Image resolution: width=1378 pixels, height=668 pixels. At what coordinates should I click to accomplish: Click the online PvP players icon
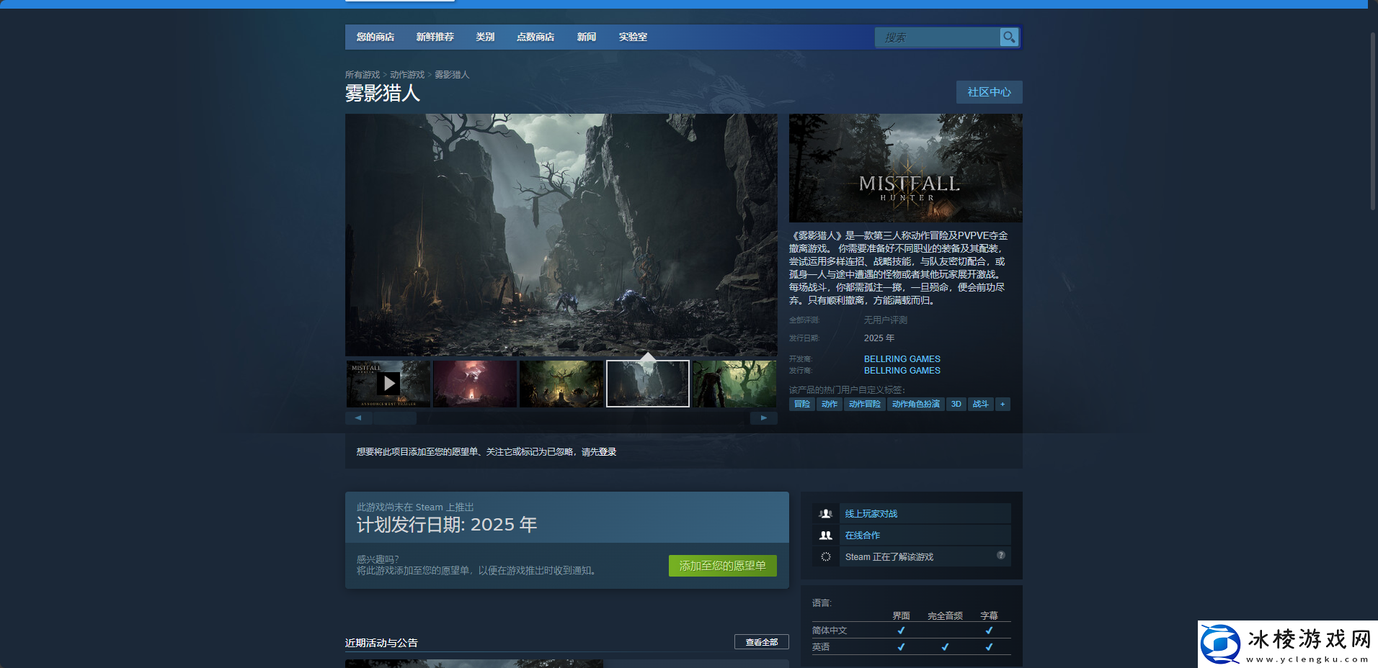point(826,513)
